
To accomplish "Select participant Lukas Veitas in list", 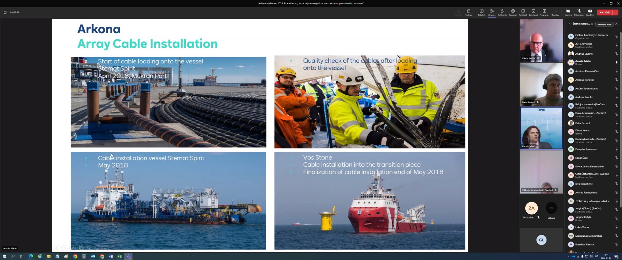I will 582,227.
